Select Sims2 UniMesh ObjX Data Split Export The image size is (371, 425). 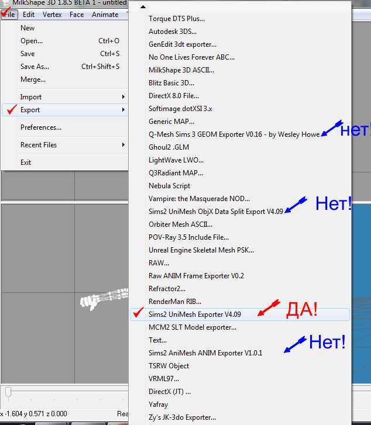(x=240, y=212)
